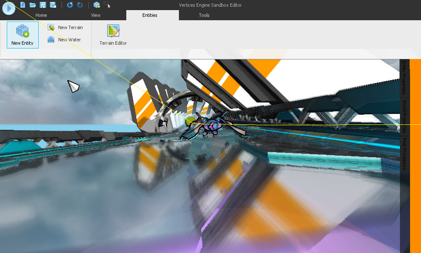Image resolution: width=421 pixels, height=253 pixels.
Task: Open the Tools ribbon tab
Action: (204, 15)
